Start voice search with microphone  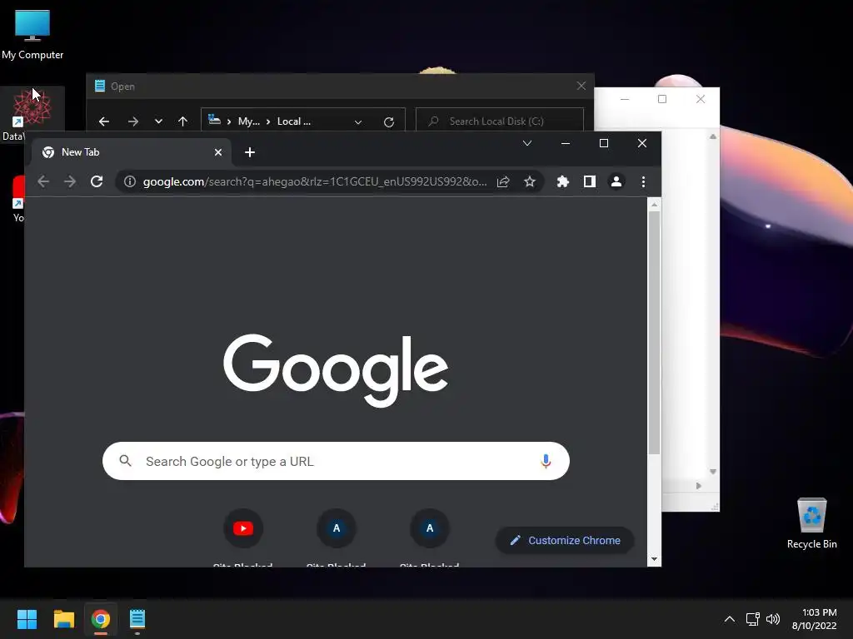coord(546,461)
